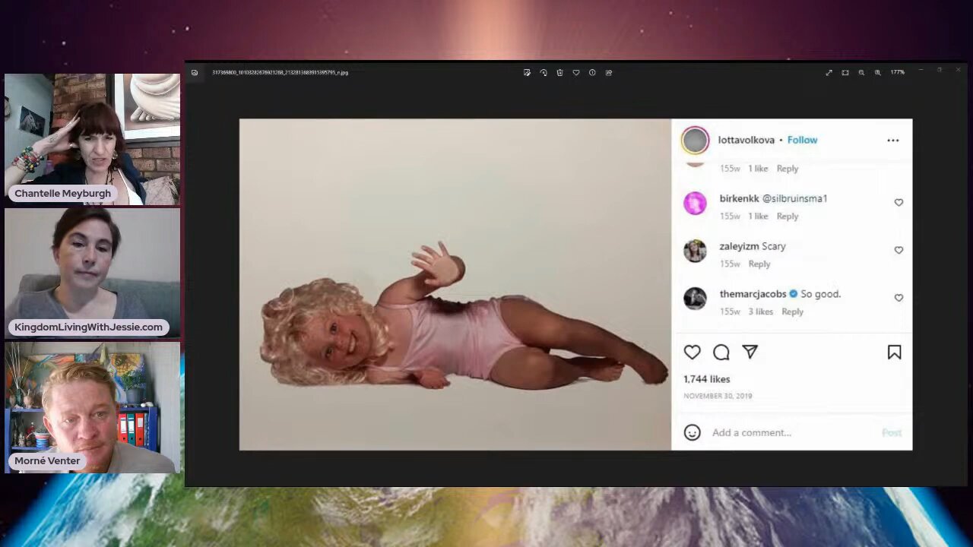
Task: Open zaleyizm's avatar
Action: point(695,251)
